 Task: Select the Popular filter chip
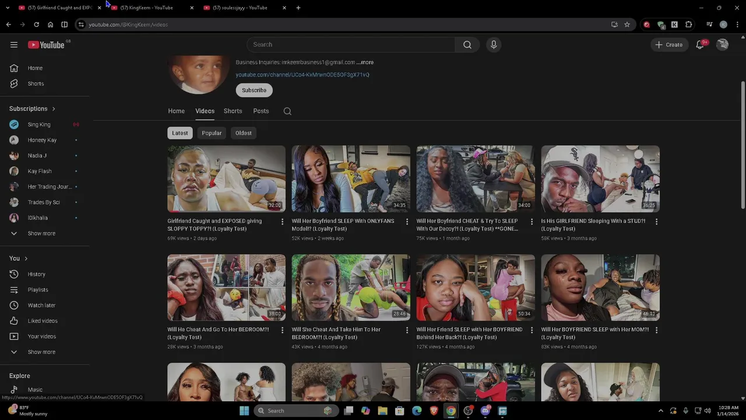(x=212, y=133)
